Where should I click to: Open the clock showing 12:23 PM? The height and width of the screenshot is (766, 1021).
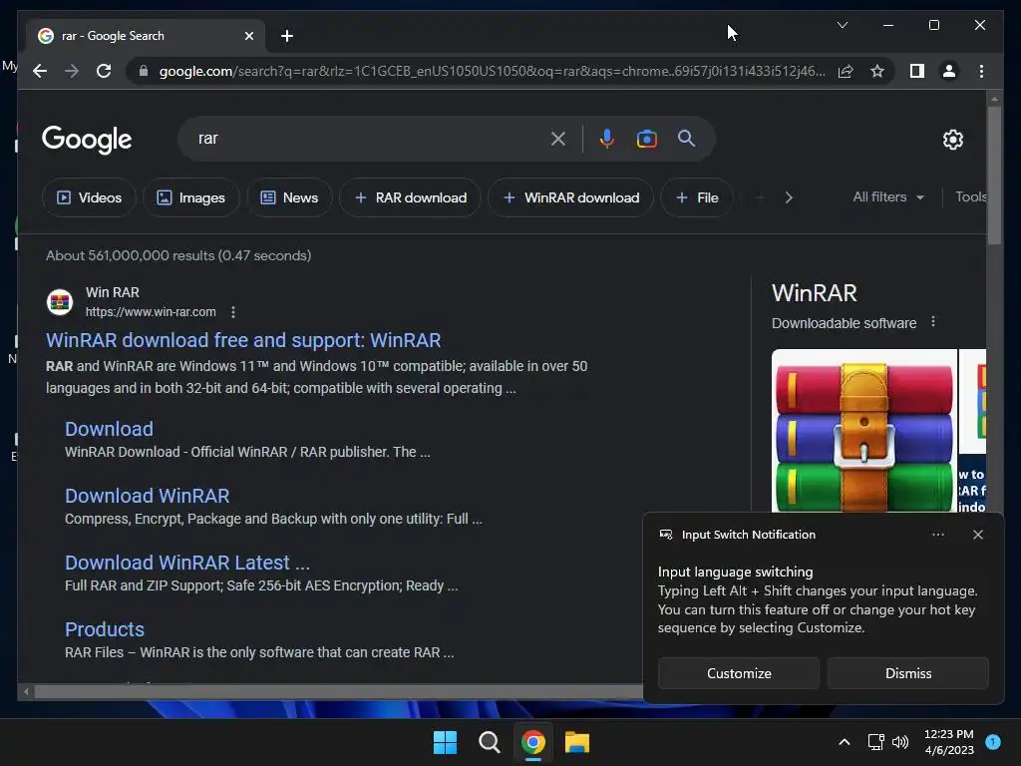pos(949,742)
